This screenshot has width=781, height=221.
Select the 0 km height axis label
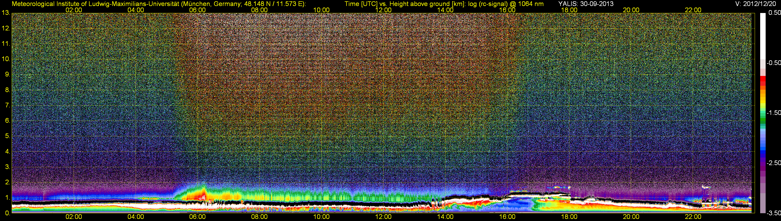[x=8, y=213]
